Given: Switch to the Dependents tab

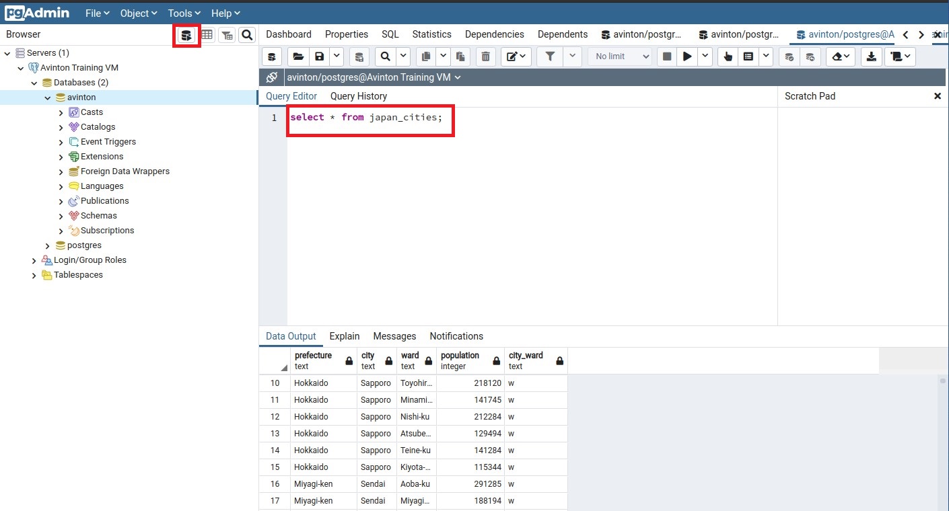Looking at the screenshot, I should click(563, 34).
